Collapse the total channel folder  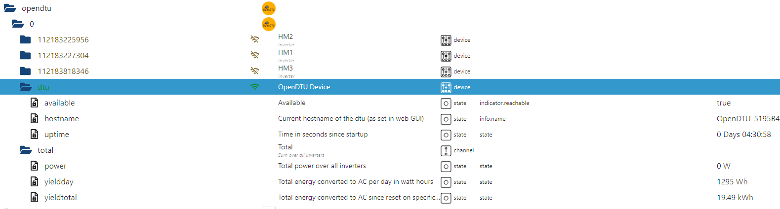point(25,150)
